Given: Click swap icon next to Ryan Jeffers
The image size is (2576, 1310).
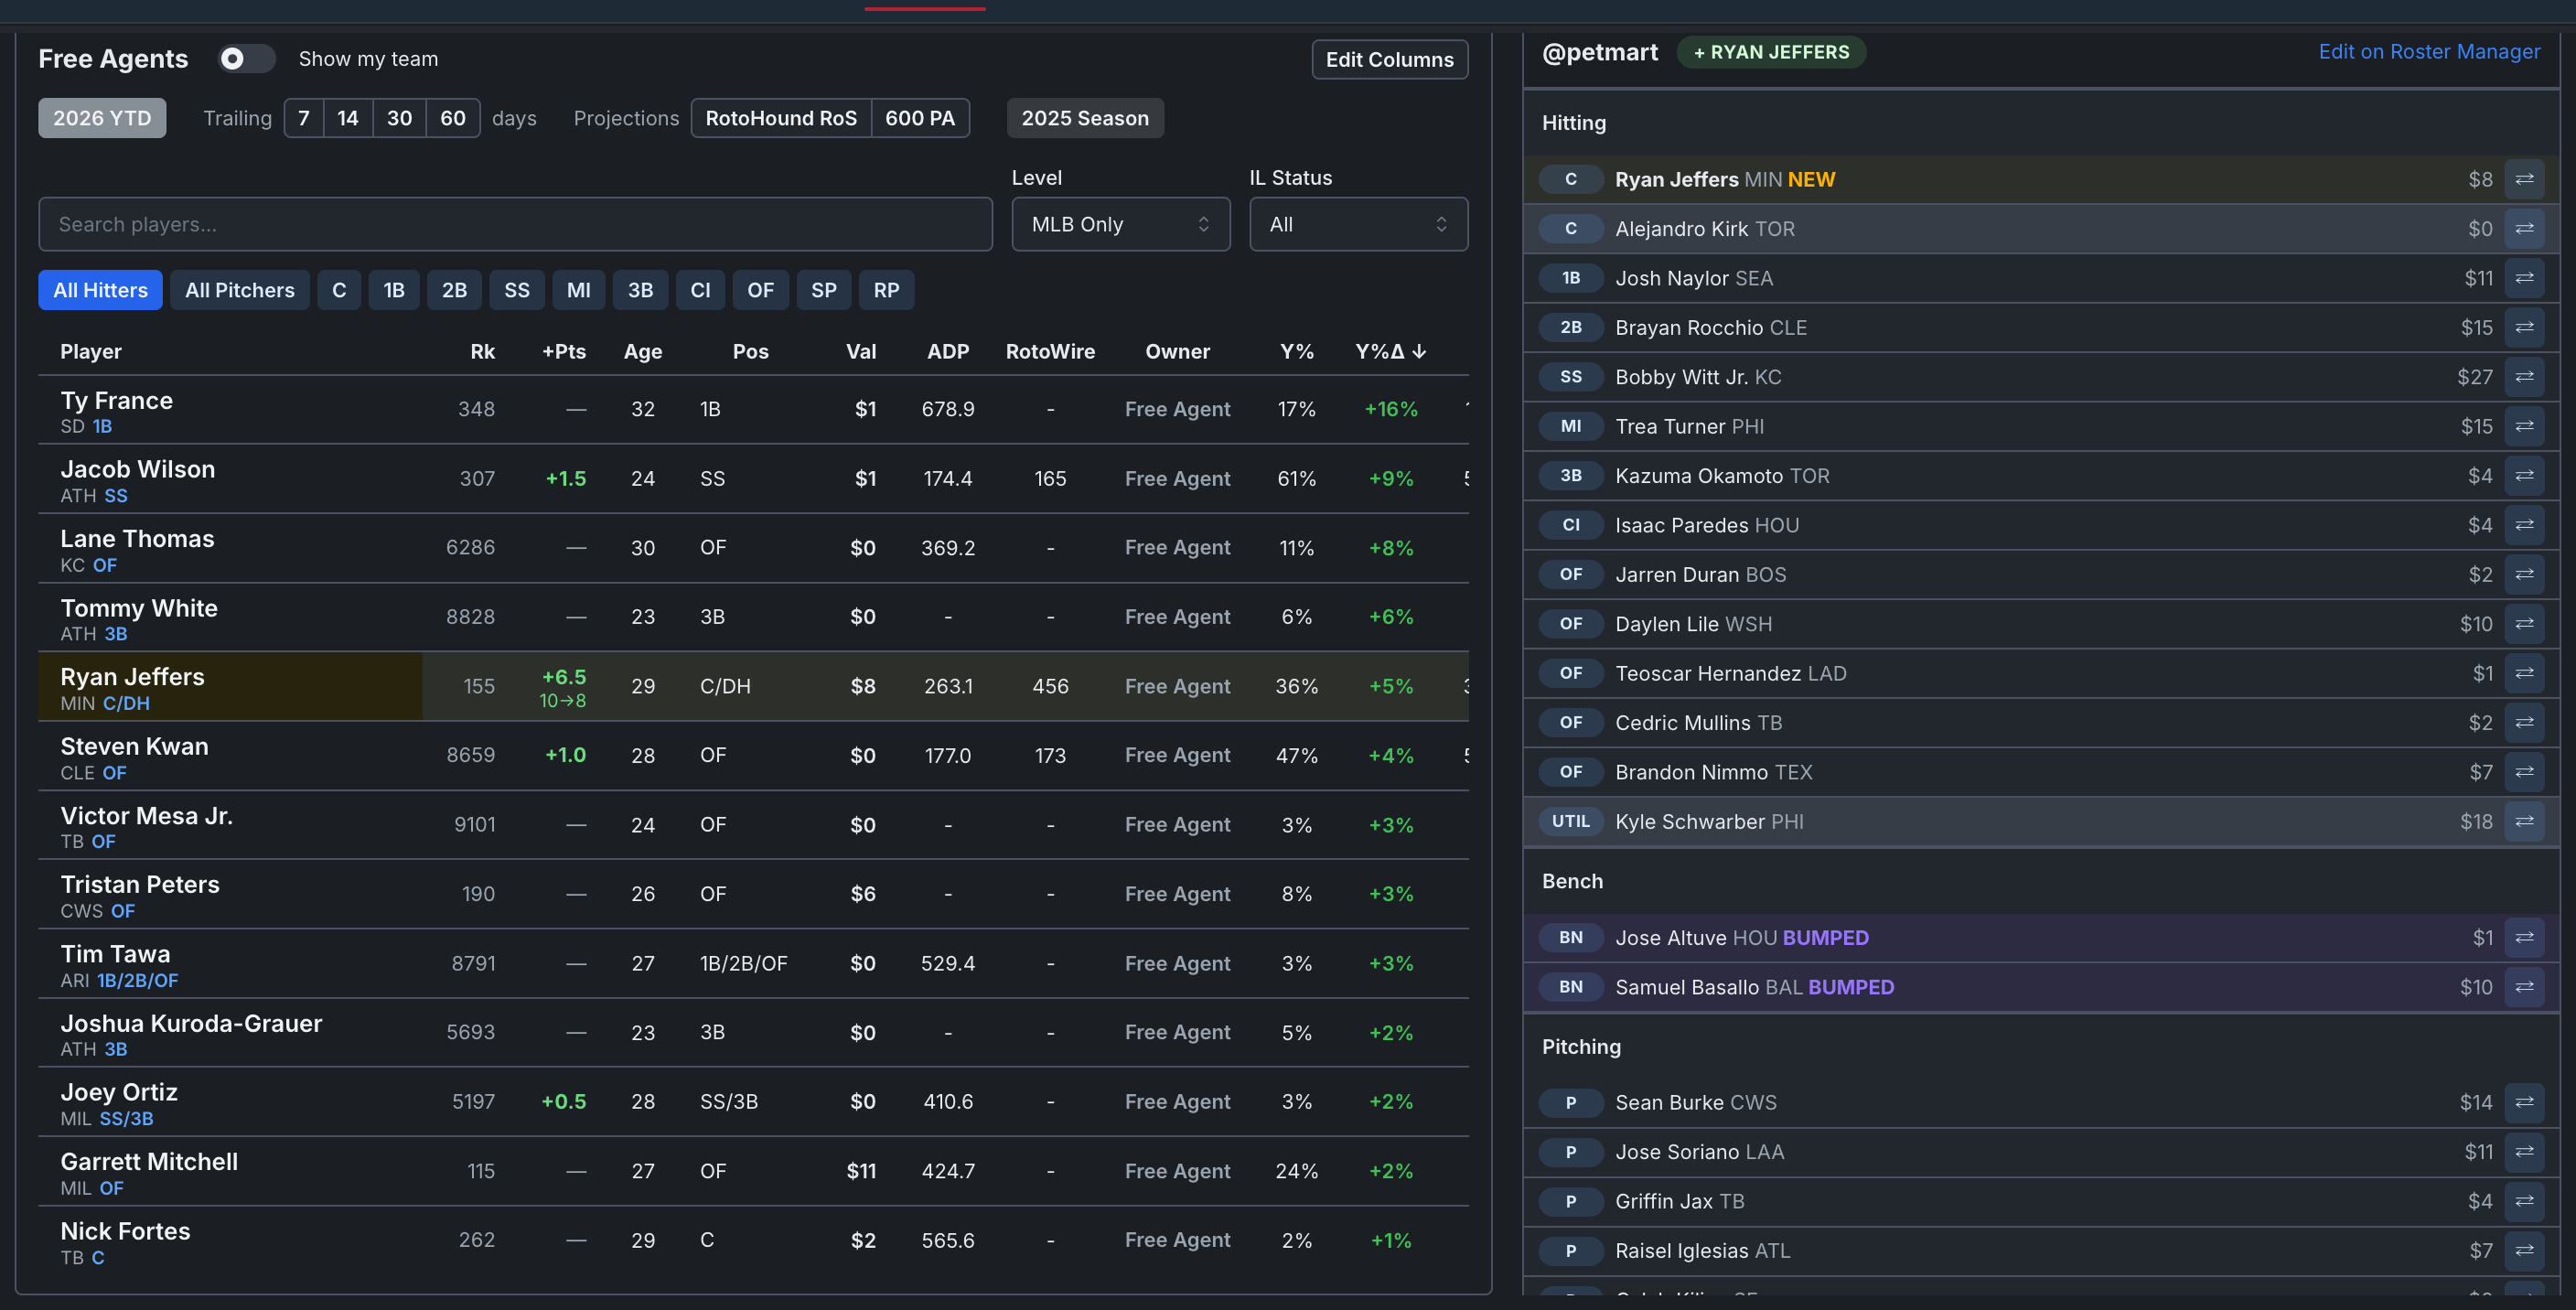Looking at the screenshot, I should coord(2524,179).
